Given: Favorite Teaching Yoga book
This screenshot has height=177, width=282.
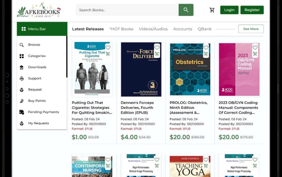Looking at the screenshot, I should click(206, 160).
